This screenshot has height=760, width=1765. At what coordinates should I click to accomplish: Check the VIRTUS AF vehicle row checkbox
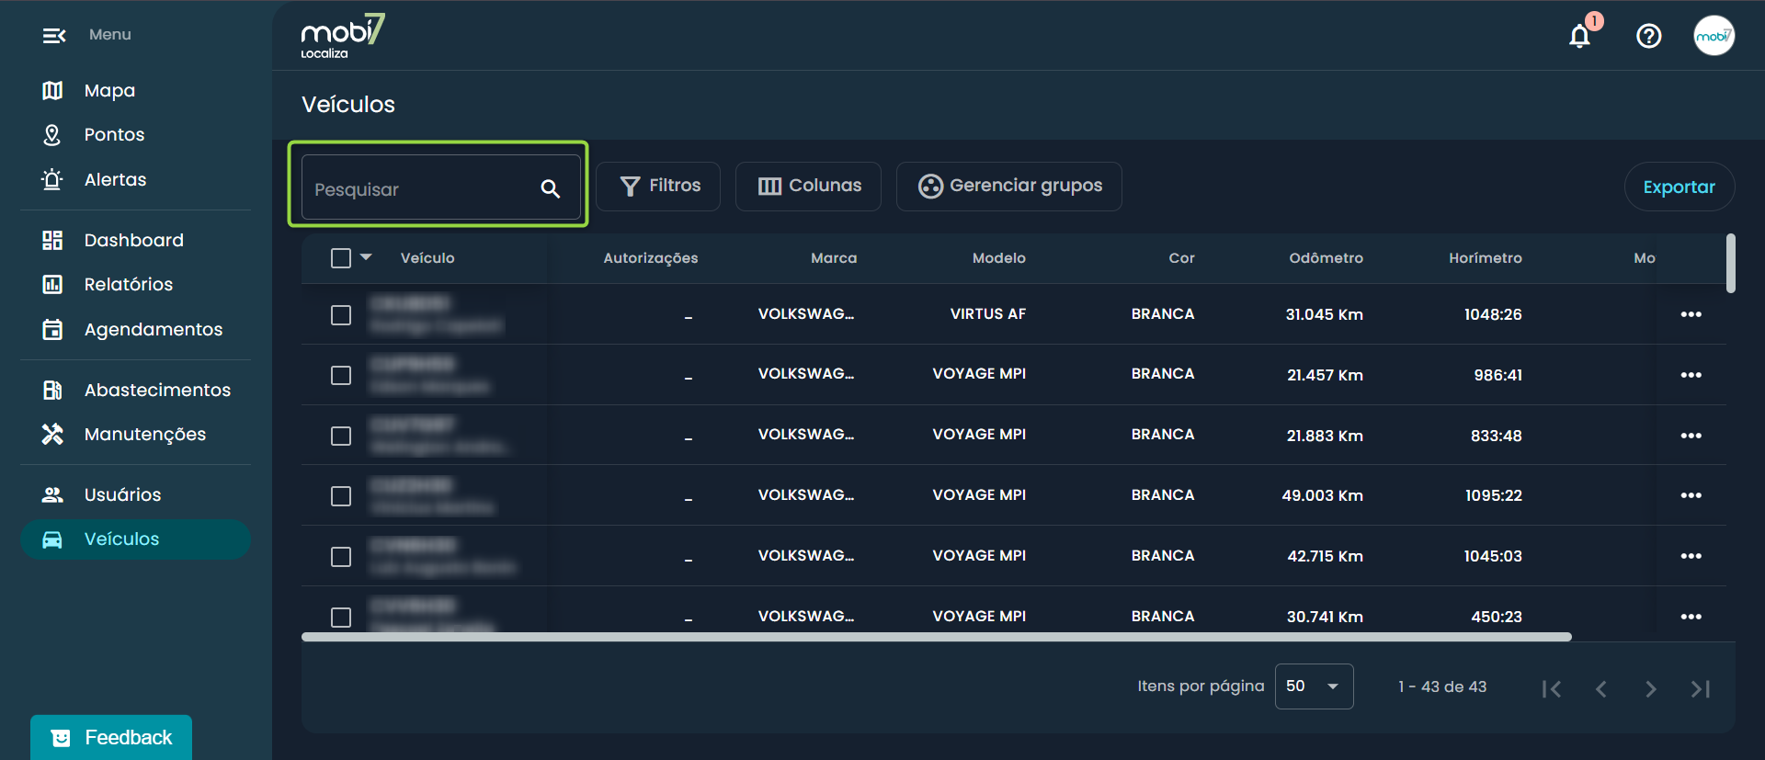point(341,315)
